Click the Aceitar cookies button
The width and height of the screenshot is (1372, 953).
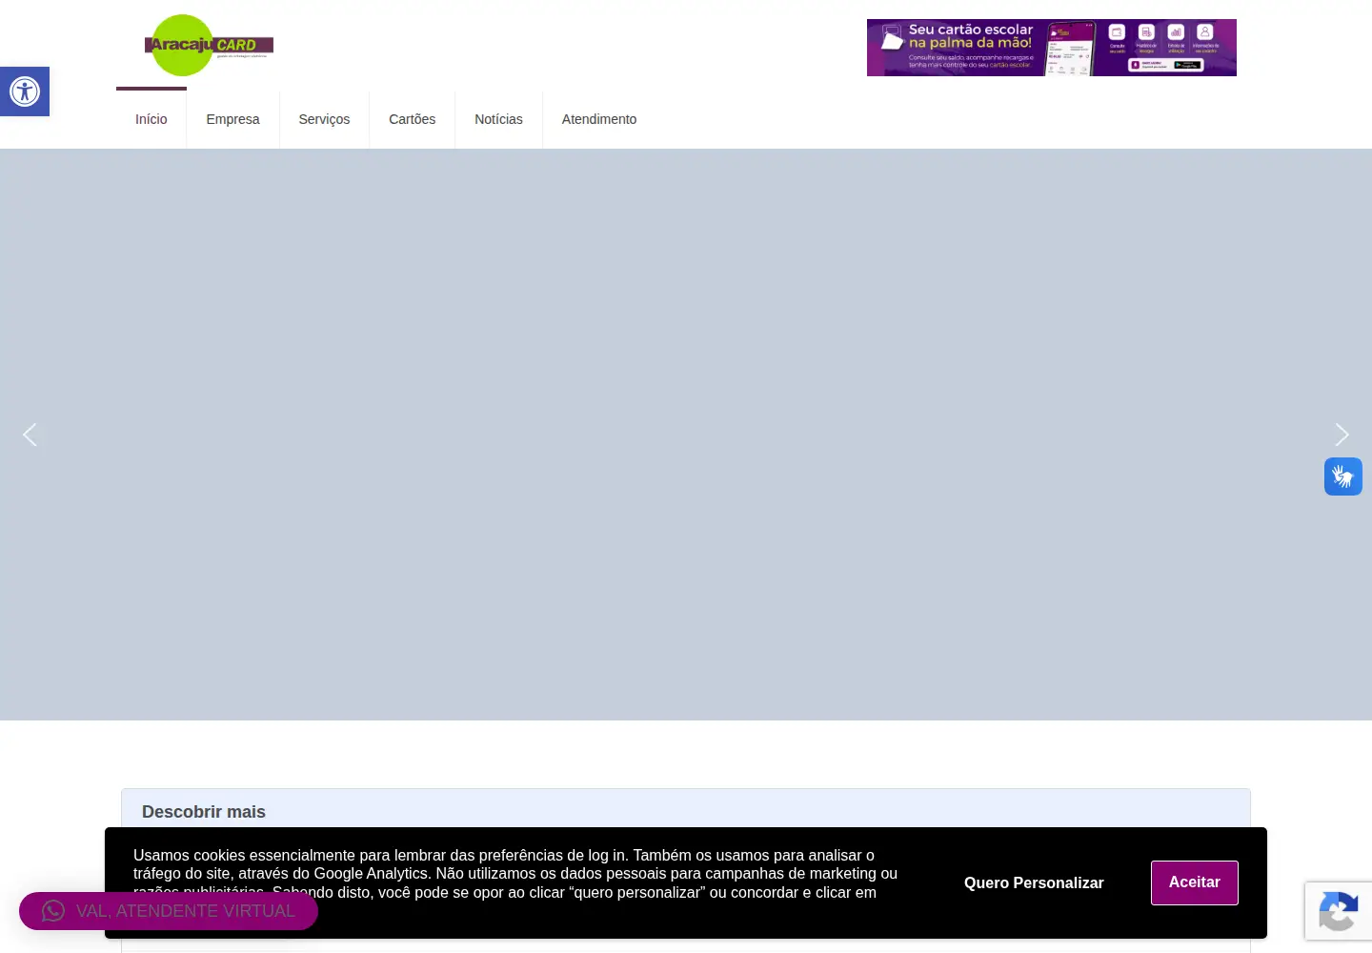point(1195,882)
